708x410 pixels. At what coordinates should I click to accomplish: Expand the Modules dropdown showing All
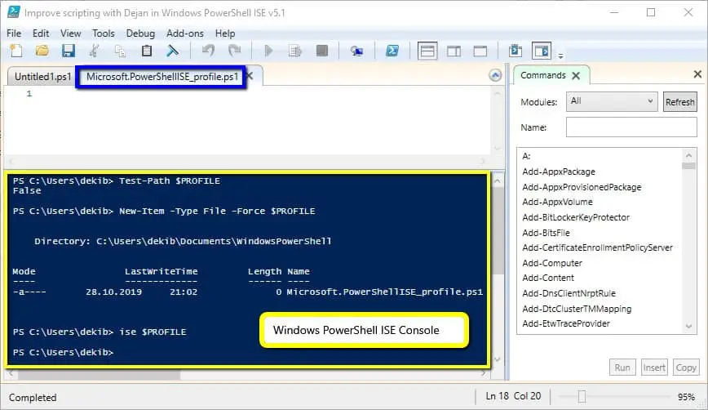click(x=612, y=101)
